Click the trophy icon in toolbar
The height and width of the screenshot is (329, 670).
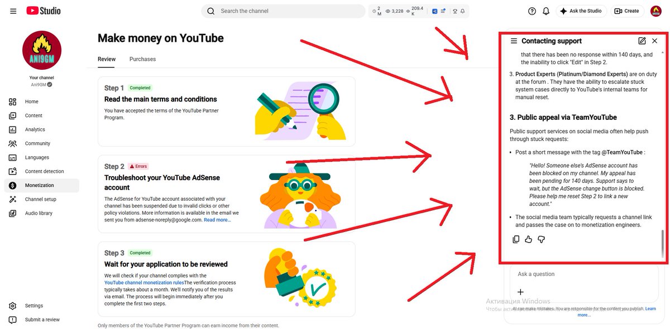pyautogui.click(x=455, y=11)
